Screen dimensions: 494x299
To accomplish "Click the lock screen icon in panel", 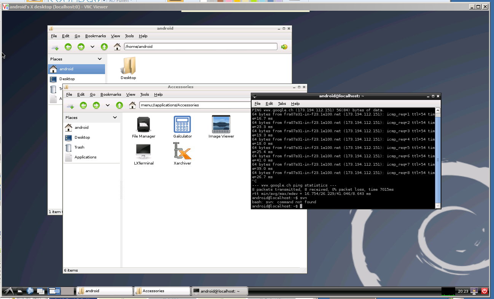I will pos(474,291).
